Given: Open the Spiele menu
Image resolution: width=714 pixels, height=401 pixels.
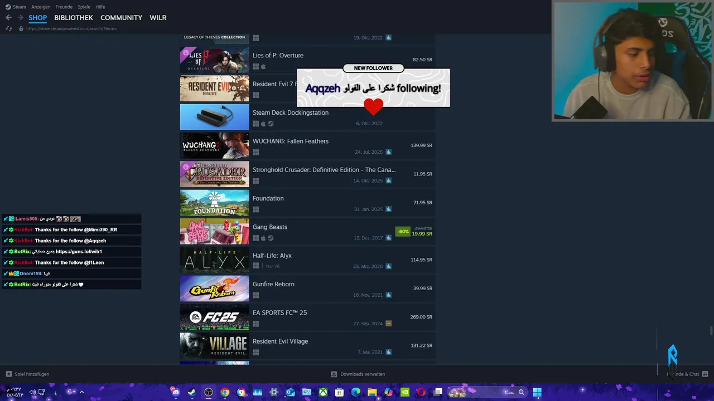Looking at the screenshot, I should tap(84, 7).
